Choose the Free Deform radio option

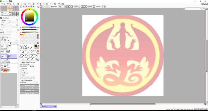click(x=21, y=73)
